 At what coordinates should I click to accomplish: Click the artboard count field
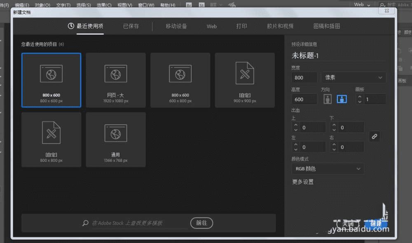[375, 99]
